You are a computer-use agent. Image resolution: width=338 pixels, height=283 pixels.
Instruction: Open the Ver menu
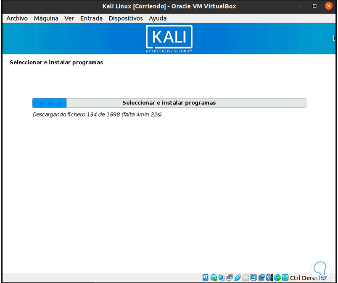coord(69,18)
